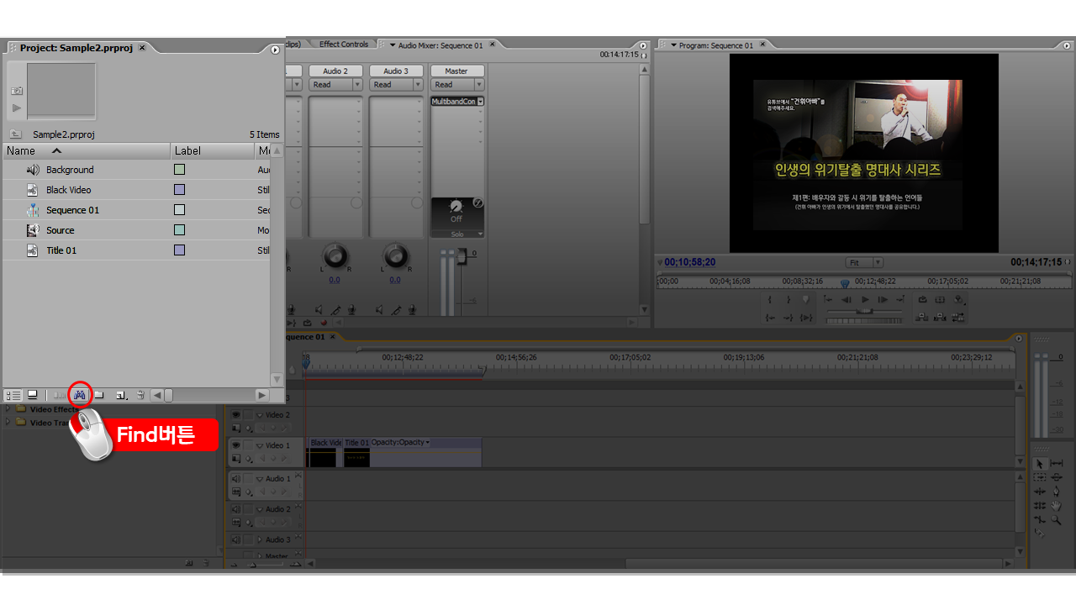Image resolution: width=1076 pixels, height=605 pixels.
Task: Sort Project items by Label column
Action: (x=213, y=150)
